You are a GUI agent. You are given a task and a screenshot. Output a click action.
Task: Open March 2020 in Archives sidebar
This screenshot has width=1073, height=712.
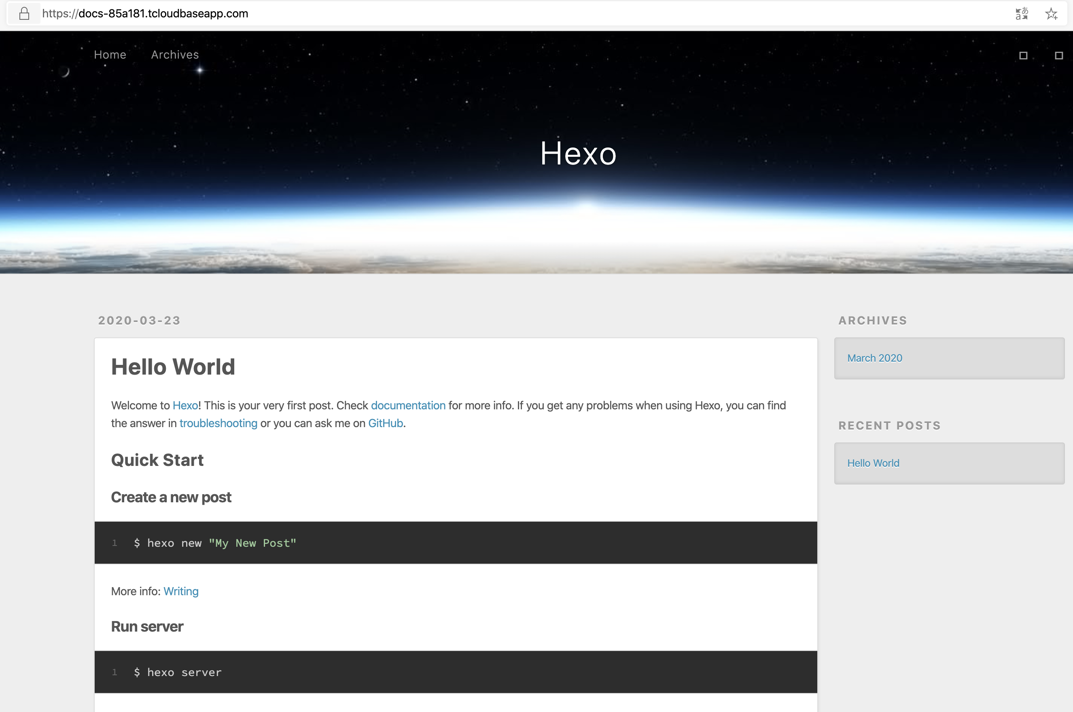point(875,358)
